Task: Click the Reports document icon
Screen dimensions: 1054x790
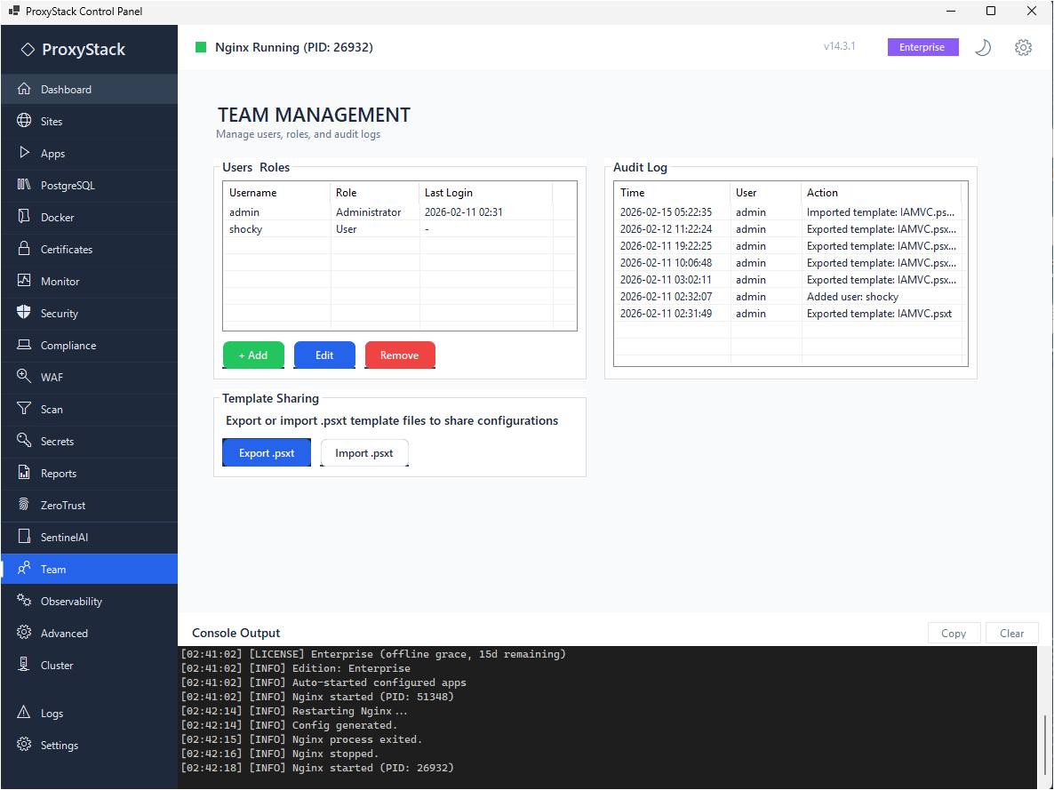Action: (24, 472)
